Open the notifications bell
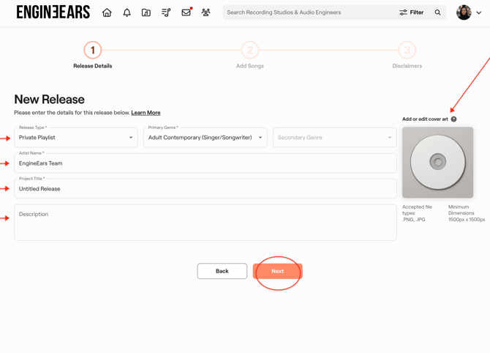This screenshot has height=353, width=490. (x=127, y=12)
